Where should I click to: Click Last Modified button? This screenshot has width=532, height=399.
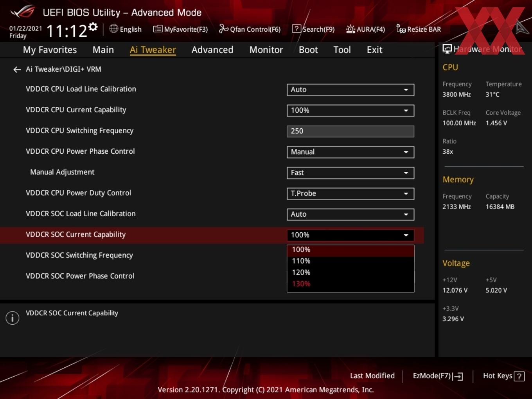[x=372, y=376]
